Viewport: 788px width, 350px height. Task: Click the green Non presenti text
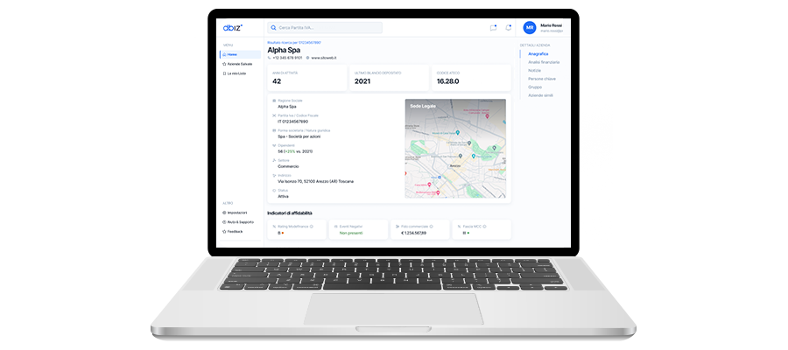351,233
